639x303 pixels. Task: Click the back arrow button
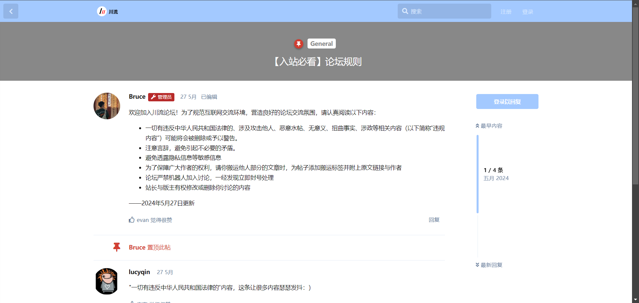[11, 12]
